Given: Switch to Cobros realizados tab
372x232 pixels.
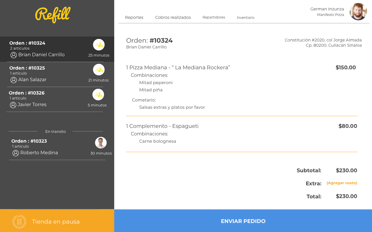Looking at the screenshot, I should [x=173, y=17].
